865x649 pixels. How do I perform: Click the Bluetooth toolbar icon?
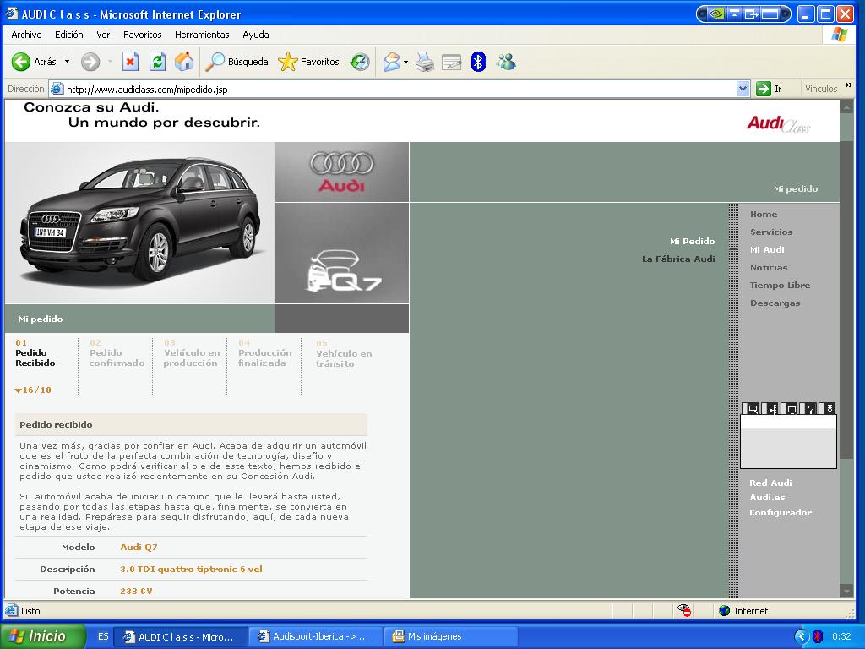478,62
